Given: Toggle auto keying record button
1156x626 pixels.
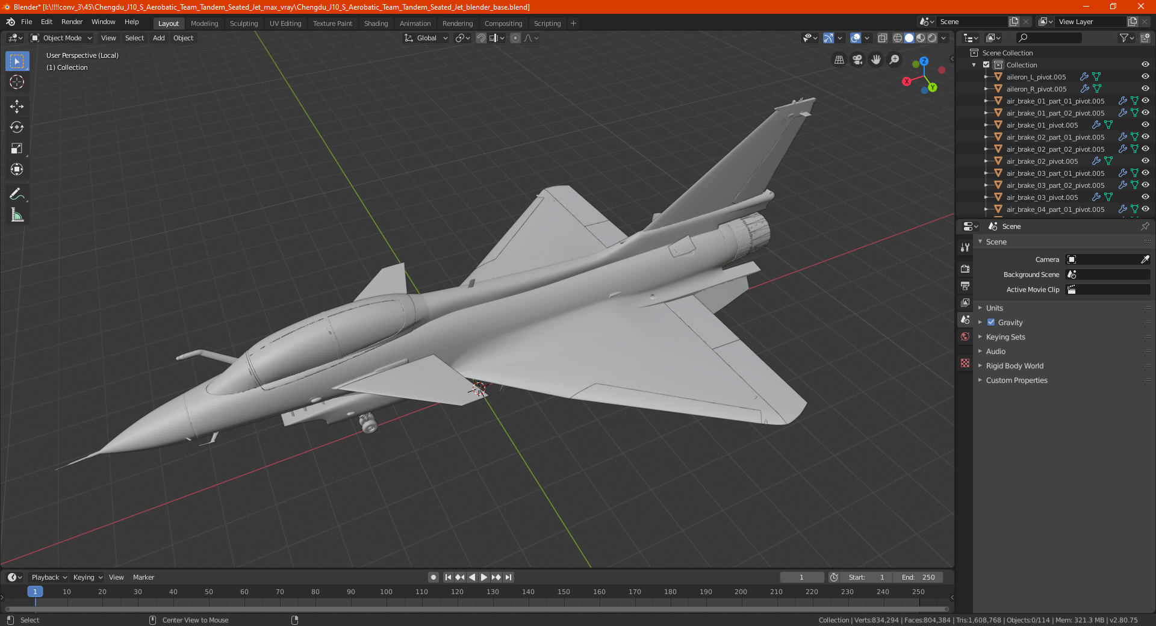Looking at the screenshot, I should [x=433, y=577].
